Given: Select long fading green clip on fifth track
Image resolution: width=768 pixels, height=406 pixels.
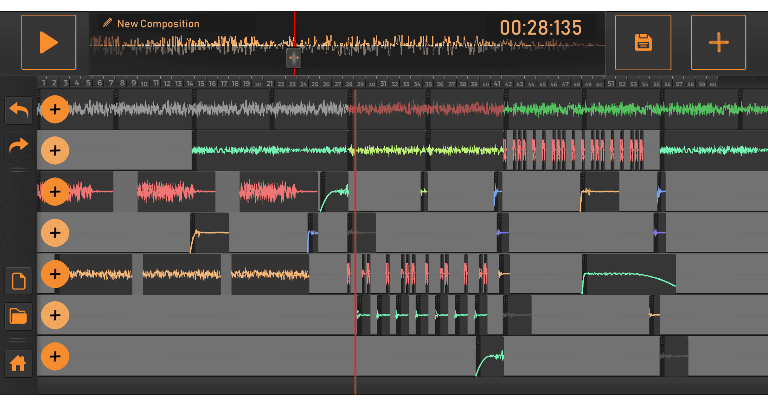Looking at the screenshot, I should coord(629,274).
